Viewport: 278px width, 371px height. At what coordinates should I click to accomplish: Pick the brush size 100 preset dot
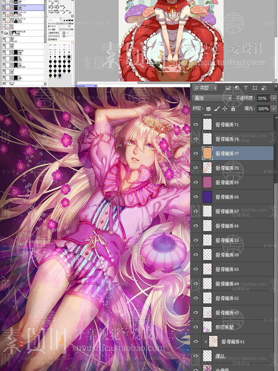(64, 66)
